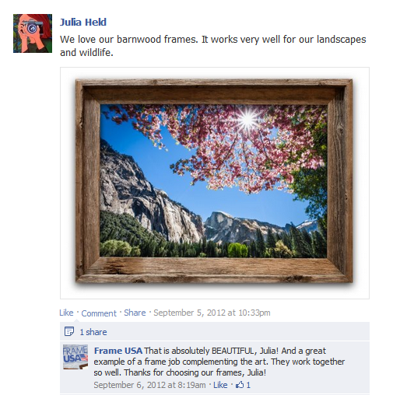414x395 pixels.
Task: Share the barnwood frame post
Action: [135, 313]
